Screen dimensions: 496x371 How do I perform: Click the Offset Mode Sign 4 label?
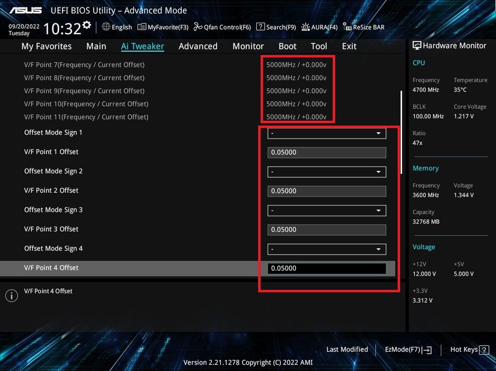point(53,249)
